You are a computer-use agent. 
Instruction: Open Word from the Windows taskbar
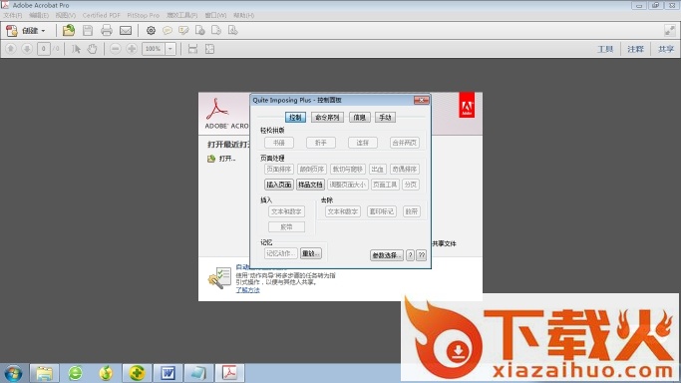(x=169, y=373)
